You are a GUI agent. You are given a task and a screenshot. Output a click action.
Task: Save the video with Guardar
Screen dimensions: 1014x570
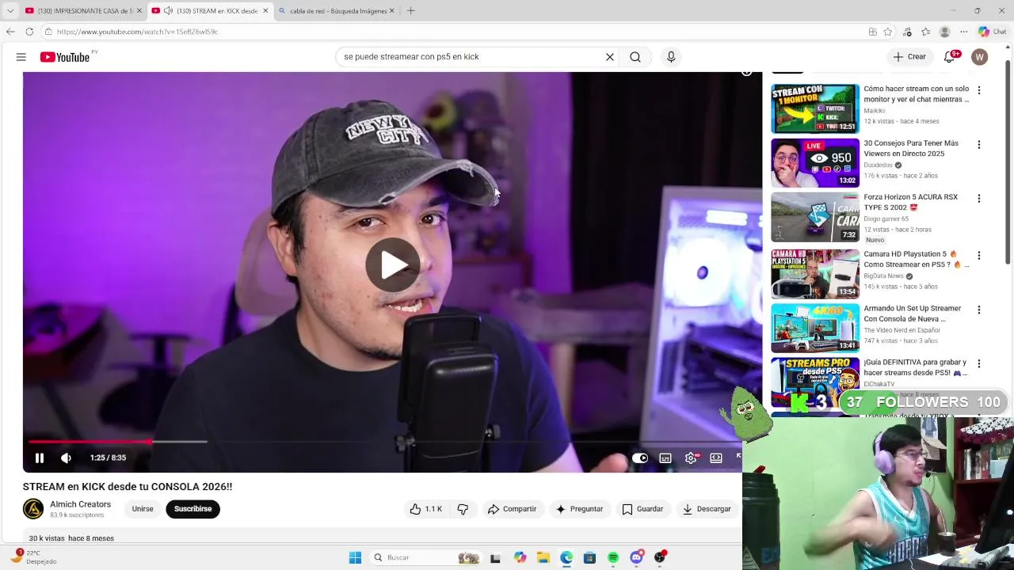coord(642,509)
